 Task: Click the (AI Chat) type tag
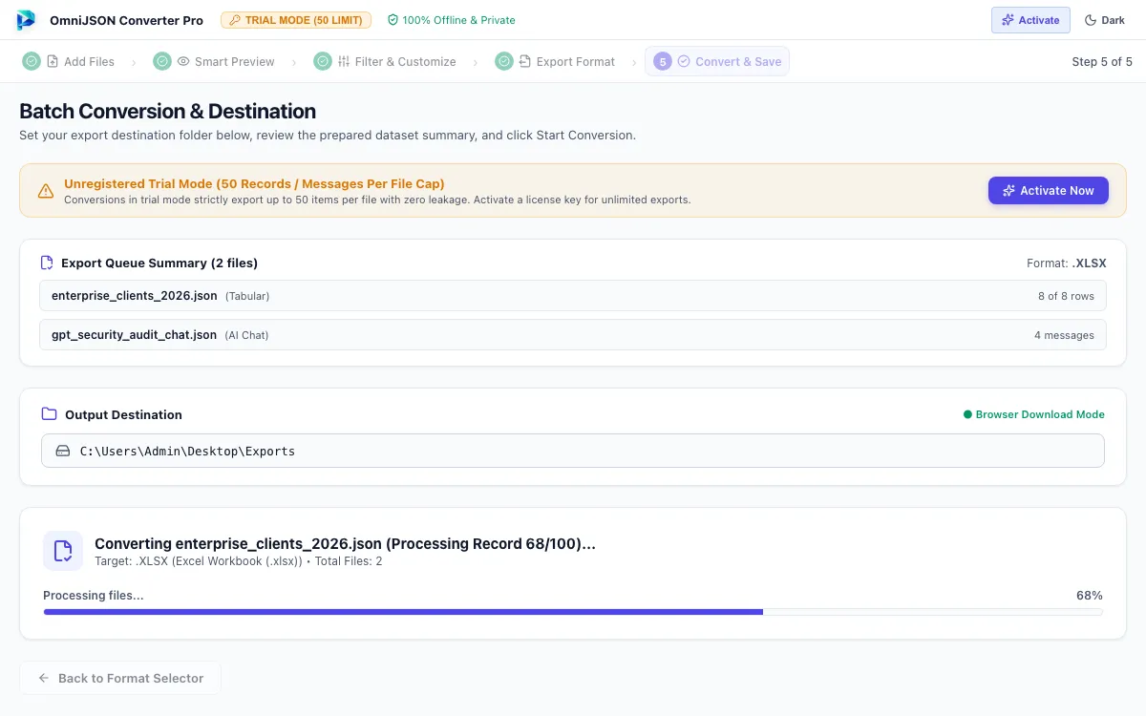click(x=246, y=335)
